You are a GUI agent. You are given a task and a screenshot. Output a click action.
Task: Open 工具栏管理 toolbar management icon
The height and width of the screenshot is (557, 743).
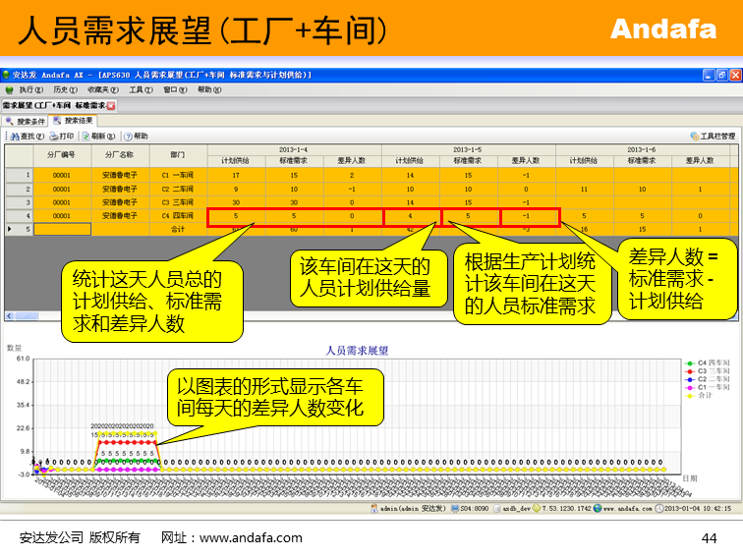[695, 137]
